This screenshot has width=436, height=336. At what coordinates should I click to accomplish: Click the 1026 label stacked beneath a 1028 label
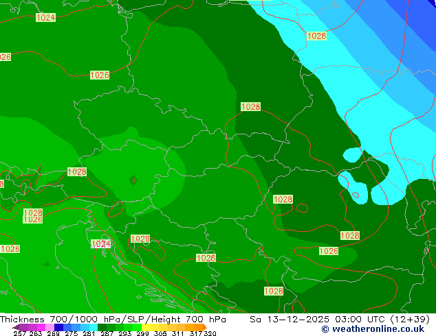[33, 219]
